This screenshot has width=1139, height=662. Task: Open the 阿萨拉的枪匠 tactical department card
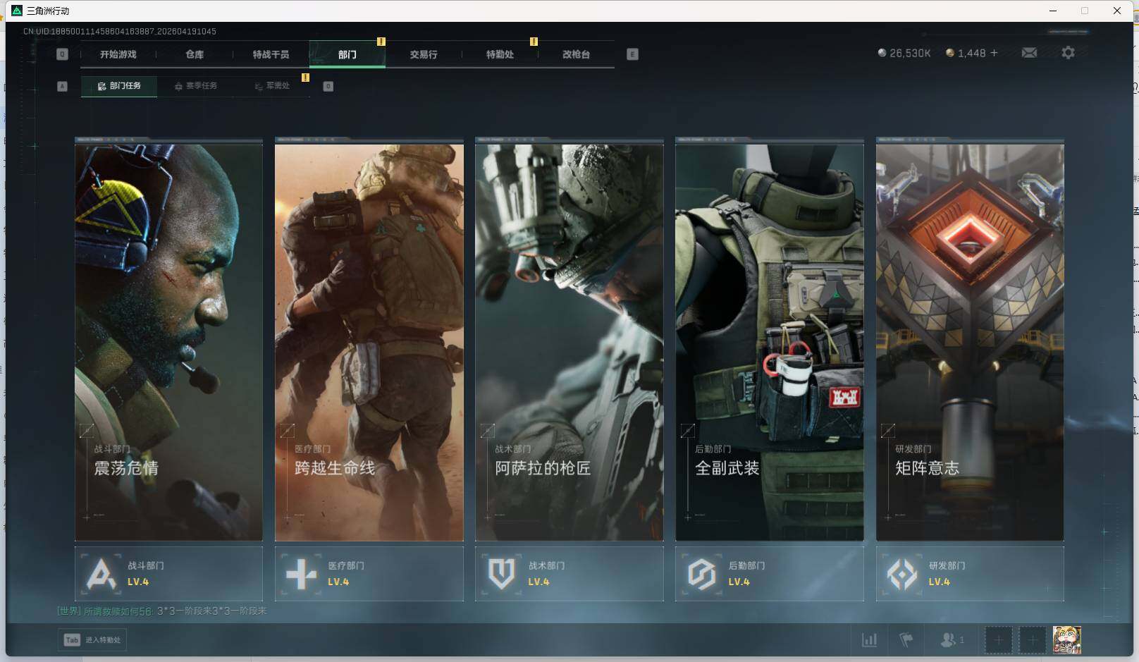(569, 342)
